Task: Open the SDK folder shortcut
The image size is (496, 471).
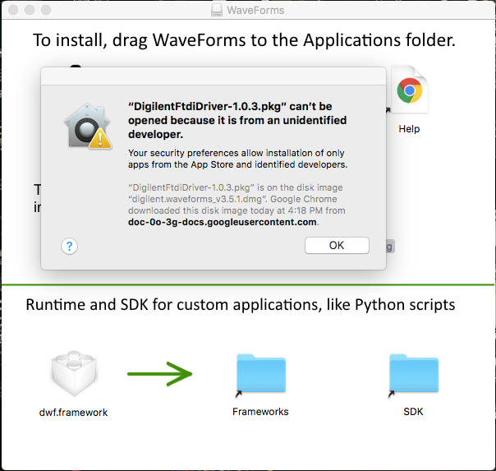Action: [414, 374]
